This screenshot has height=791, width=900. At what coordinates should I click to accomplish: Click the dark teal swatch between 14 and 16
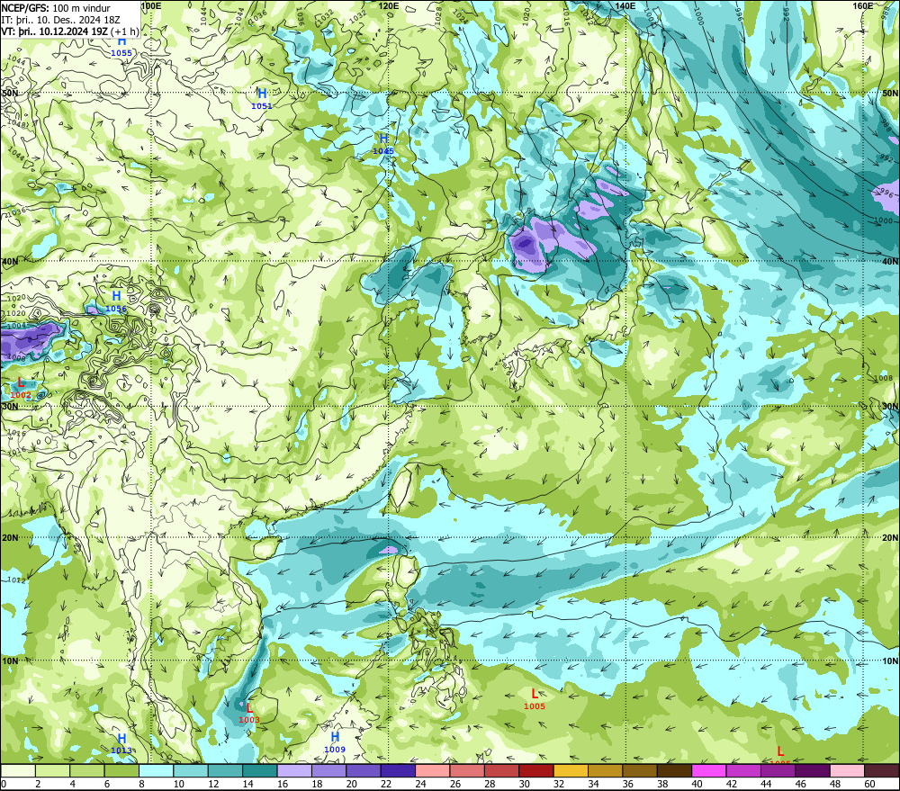click(260, 771)
